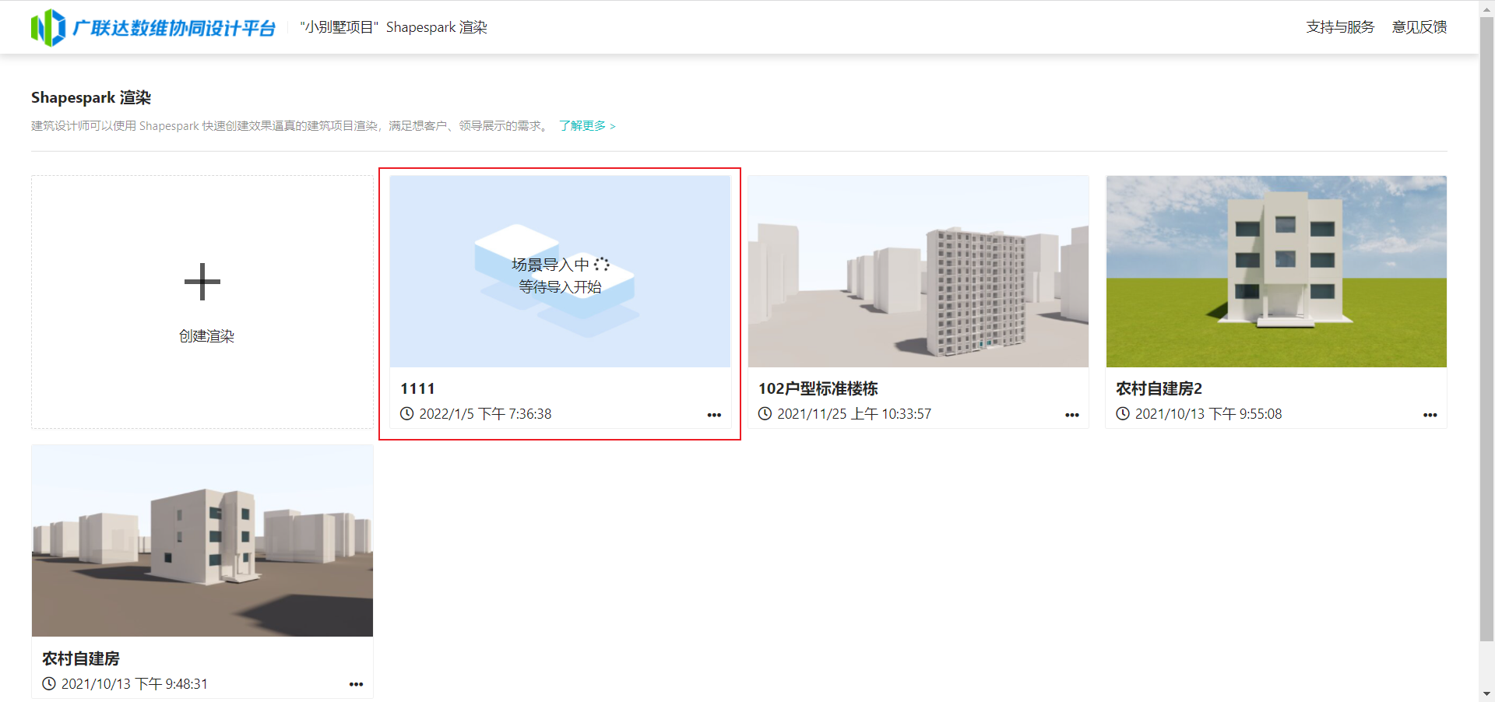1495x702 pixels.
Task: Click the loading spinner next to 场景导入中
Action: 602,265
